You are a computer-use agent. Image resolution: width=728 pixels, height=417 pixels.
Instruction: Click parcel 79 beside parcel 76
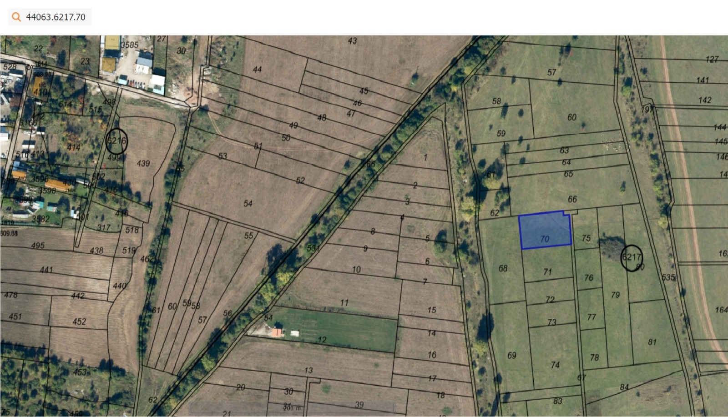(615, 295)
